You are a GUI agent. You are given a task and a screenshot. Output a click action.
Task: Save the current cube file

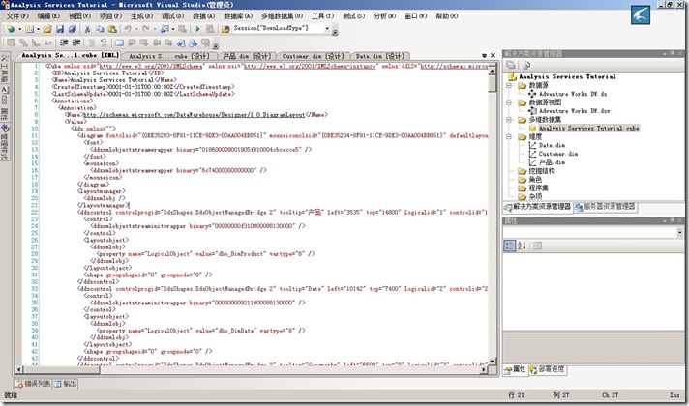coord(60,29)
